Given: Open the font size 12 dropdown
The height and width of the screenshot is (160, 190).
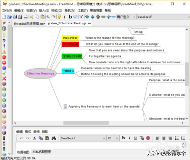Looking at the screenshot, I should [x=113, y=138].
